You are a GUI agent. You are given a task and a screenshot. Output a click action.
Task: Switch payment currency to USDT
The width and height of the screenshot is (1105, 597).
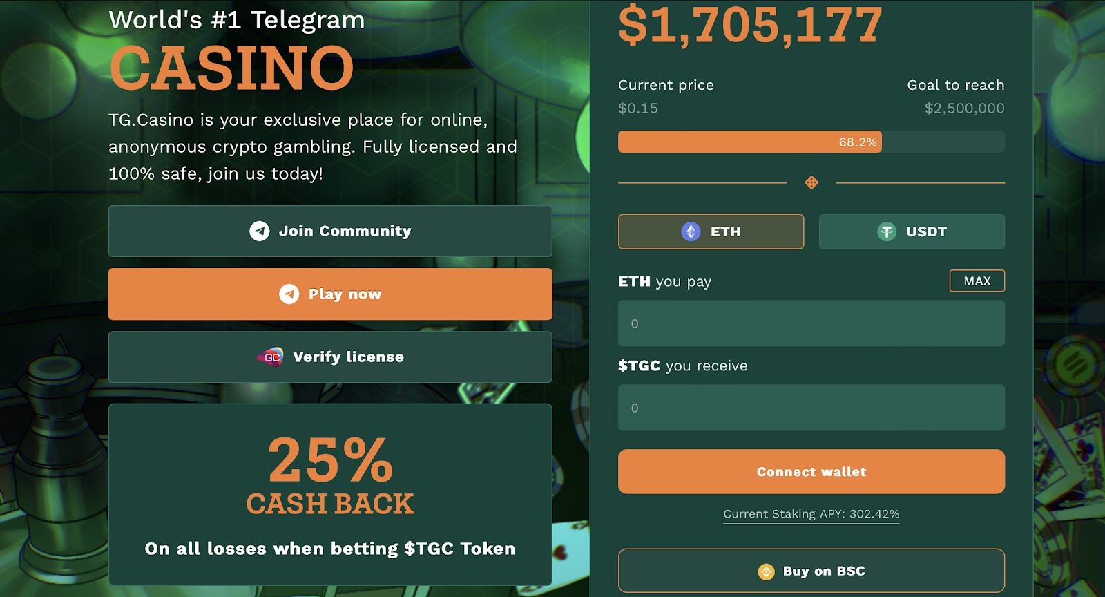coord(912,231)
